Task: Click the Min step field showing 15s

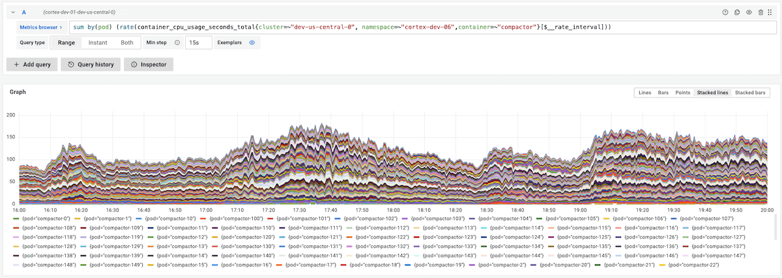Action: (199, 42)
